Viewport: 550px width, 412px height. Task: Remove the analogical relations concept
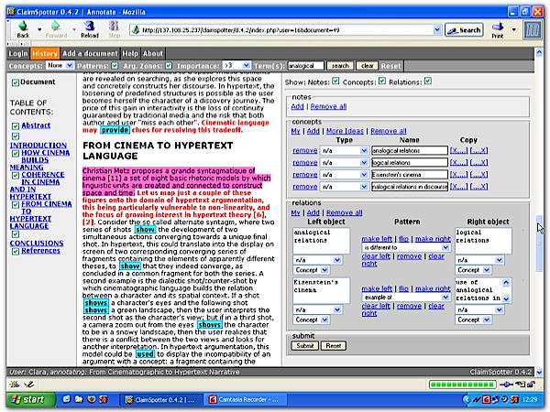point(305,151)
